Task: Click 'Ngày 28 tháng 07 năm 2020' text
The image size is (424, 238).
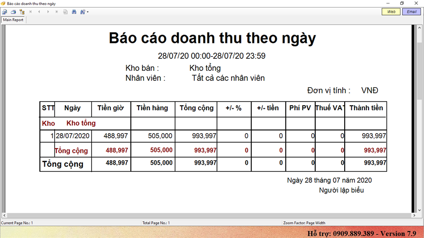Action: (329, 181)
